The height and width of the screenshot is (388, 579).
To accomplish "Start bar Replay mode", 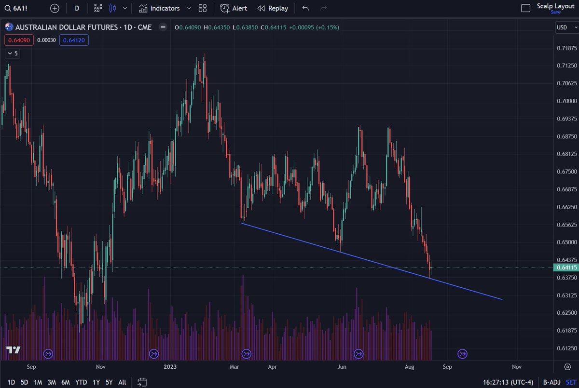I will [272, 8].
